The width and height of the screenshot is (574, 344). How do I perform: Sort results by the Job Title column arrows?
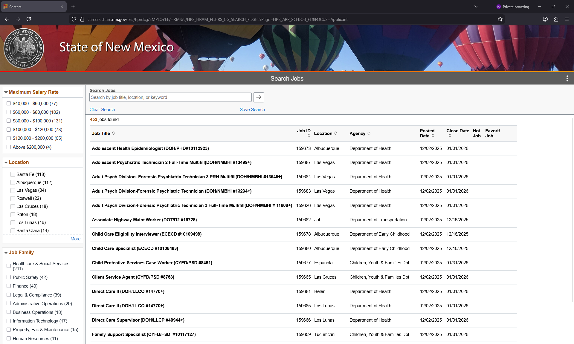pyautogui.click(x=114, y=133)
